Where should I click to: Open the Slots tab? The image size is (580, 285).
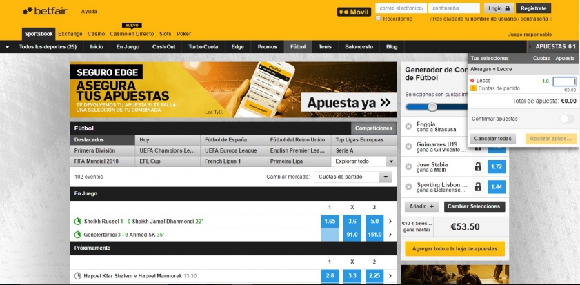tap(166, 34)
